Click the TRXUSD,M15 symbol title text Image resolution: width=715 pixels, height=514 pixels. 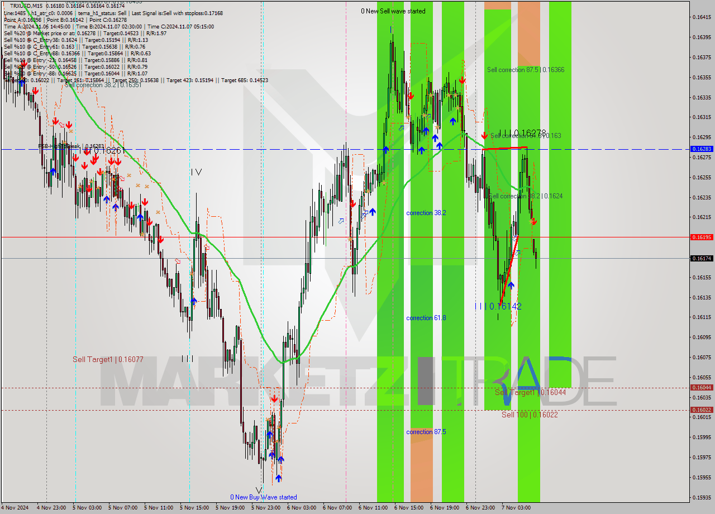pos(26,6)
